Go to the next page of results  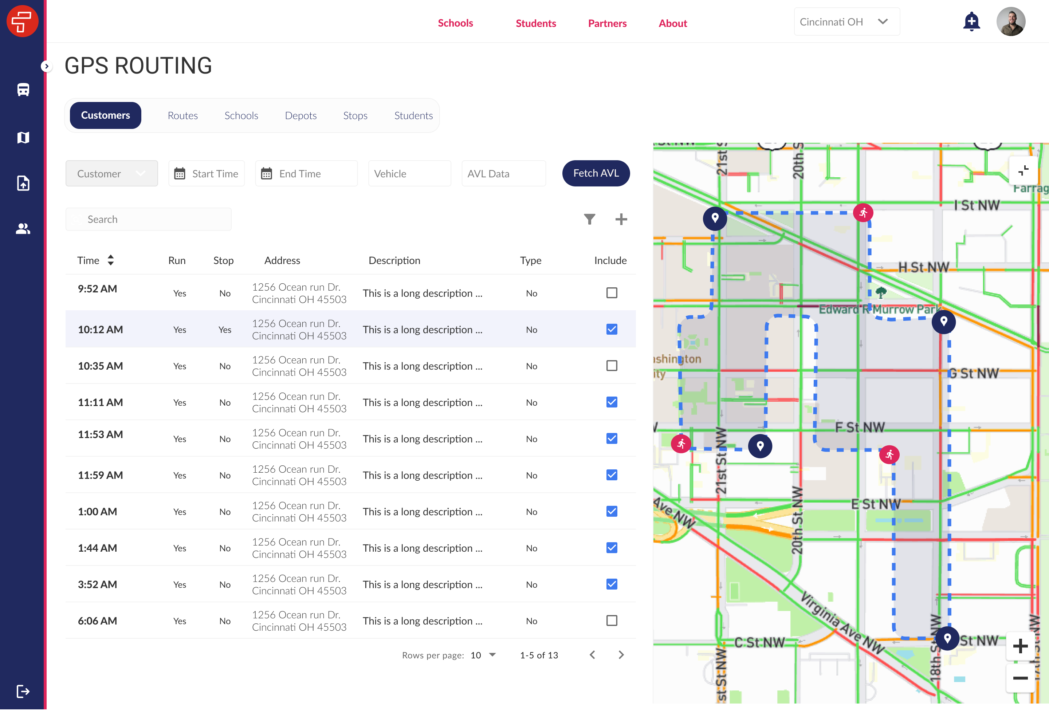click(x=621, y=655)
